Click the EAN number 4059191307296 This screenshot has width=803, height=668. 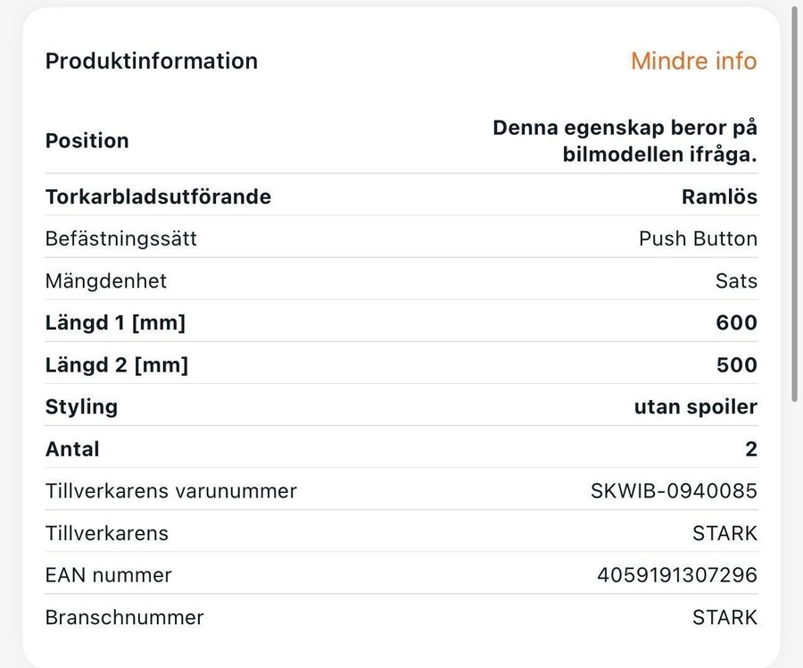(x=676, y=575)
